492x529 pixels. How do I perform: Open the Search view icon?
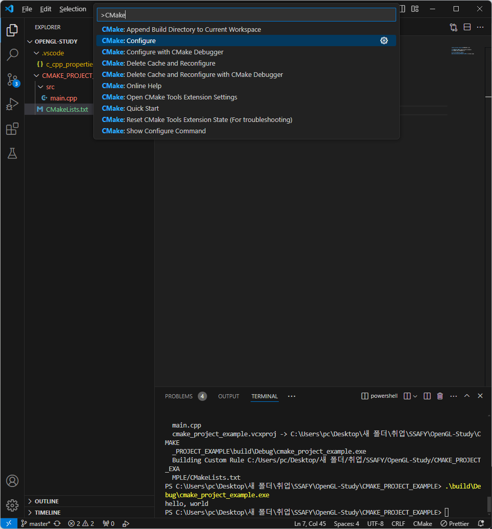pos(12,55)
